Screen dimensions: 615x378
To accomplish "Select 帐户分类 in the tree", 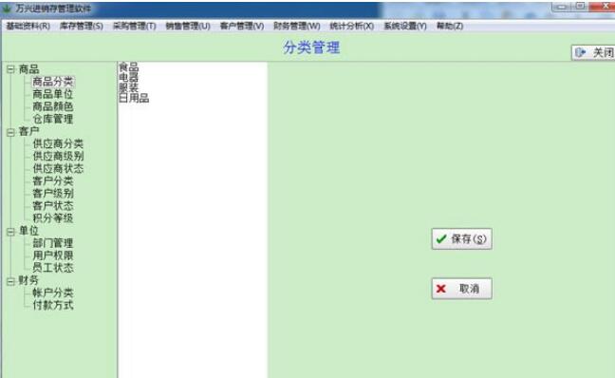I will pos(53,293).
